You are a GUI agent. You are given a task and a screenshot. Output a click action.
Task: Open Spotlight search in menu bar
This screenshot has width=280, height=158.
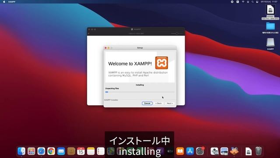click(252, 2)
